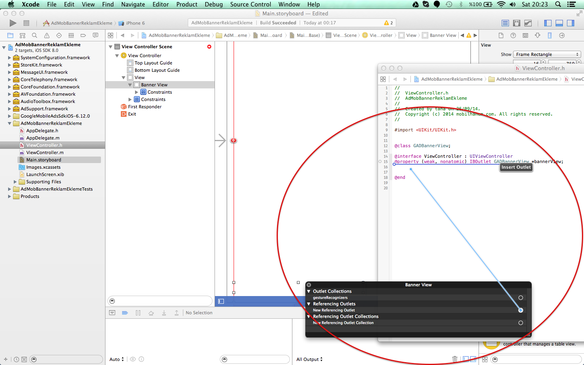Open the Auto variables view dropdown
This screenshot has height=365, width=584.
117,359
